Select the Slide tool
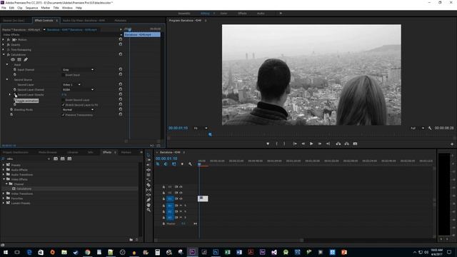Screen dimensions: 457x257 point(149,195)
